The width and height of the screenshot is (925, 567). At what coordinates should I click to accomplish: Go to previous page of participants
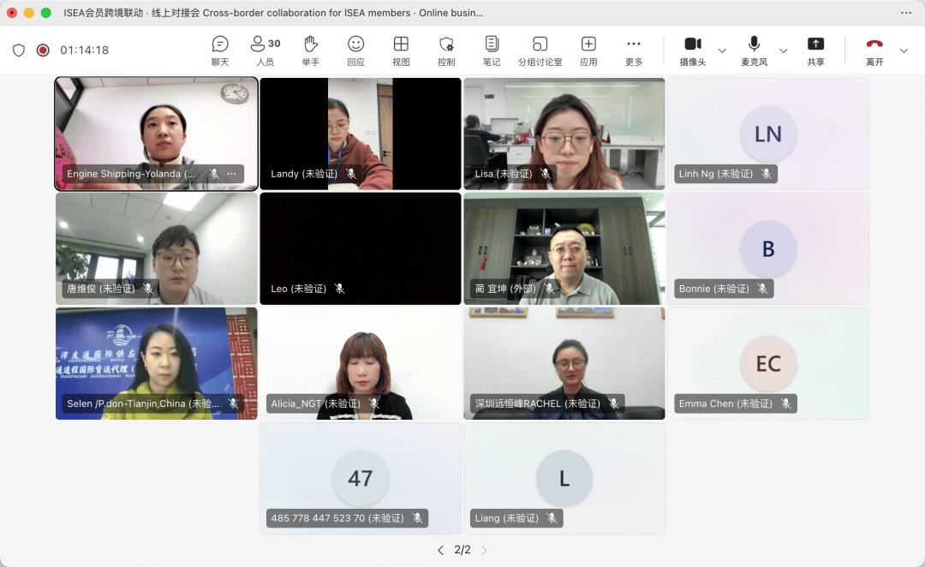tap(441, 550)
